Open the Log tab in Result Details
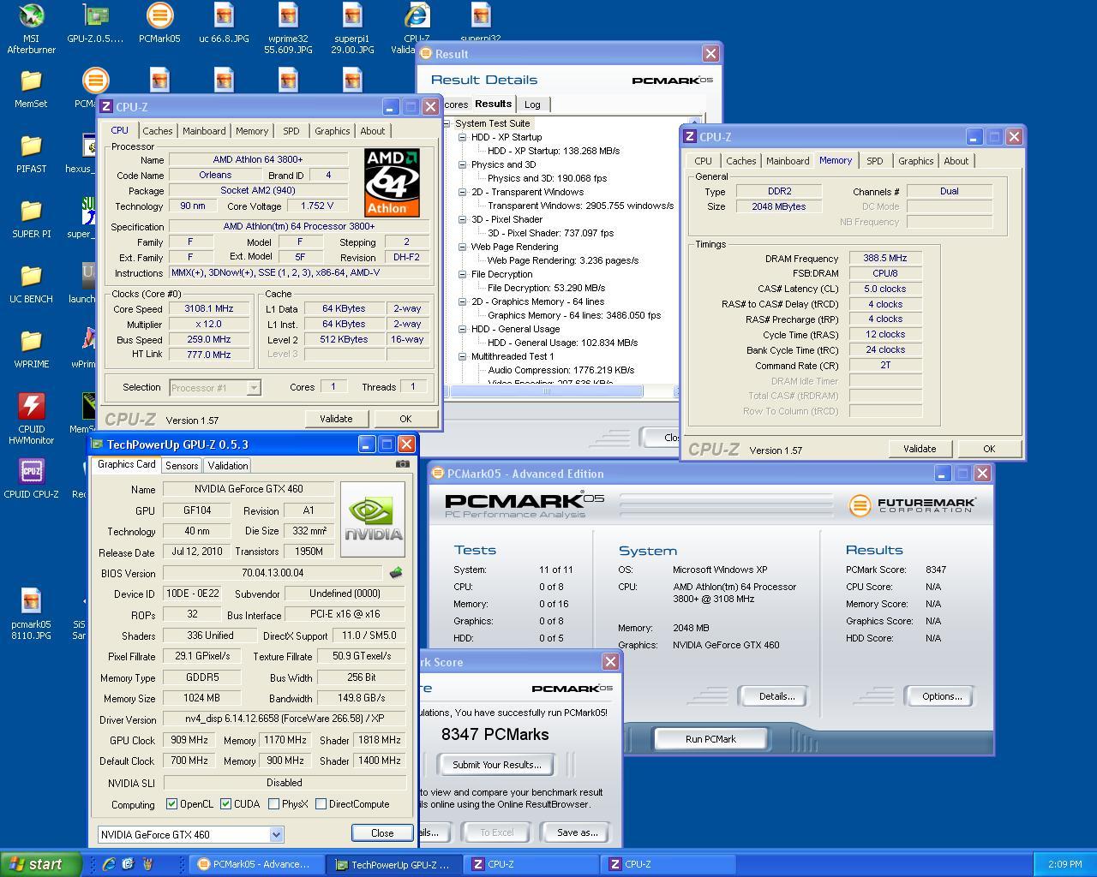Viewport: 1097px width, 877px height. tap(532, 104)
